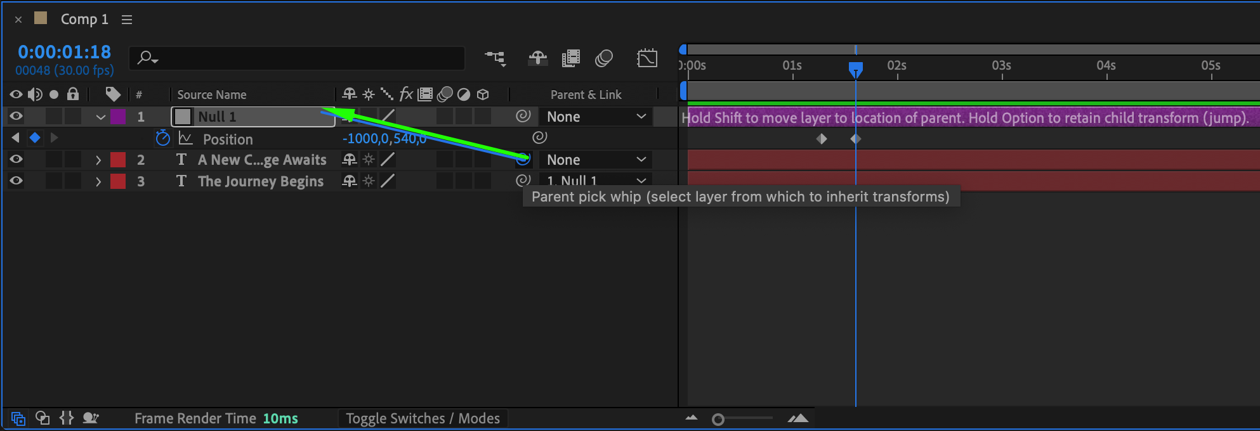Click the parent pick whip for Null 1
The height and width of the screenshot is (431, 1260).
(x=523, y=116)
